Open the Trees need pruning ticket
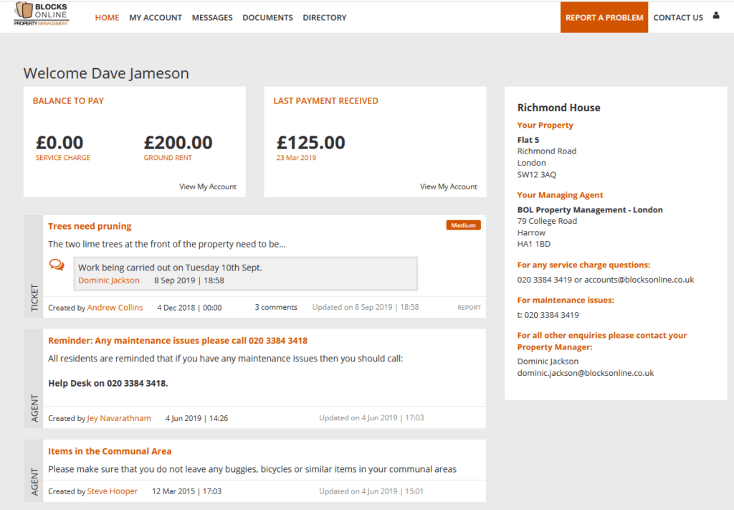The width and height of the screenshot is (734, 510). (90, 225)
